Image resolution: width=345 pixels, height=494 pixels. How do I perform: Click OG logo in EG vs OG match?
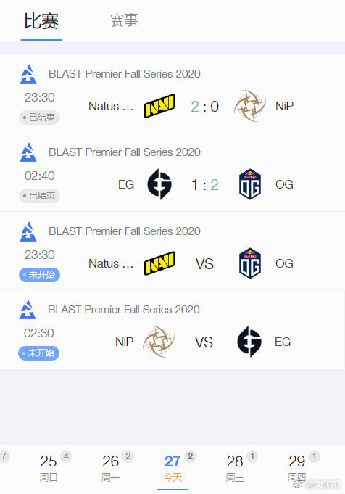[x=249, y=184]
